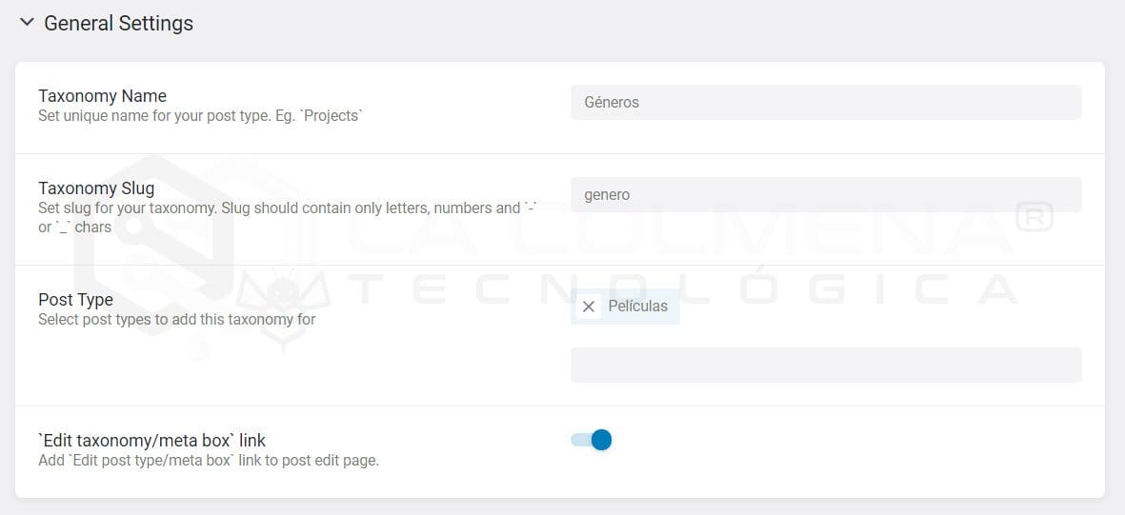Disable the Edit taxonomy/meta box link switch

[x=592, y=440]
